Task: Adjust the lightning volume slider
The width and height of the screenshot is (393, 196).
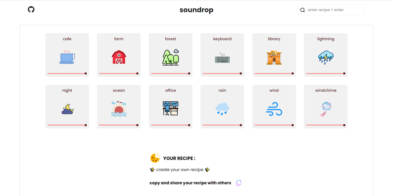Action: coord(326,73)
